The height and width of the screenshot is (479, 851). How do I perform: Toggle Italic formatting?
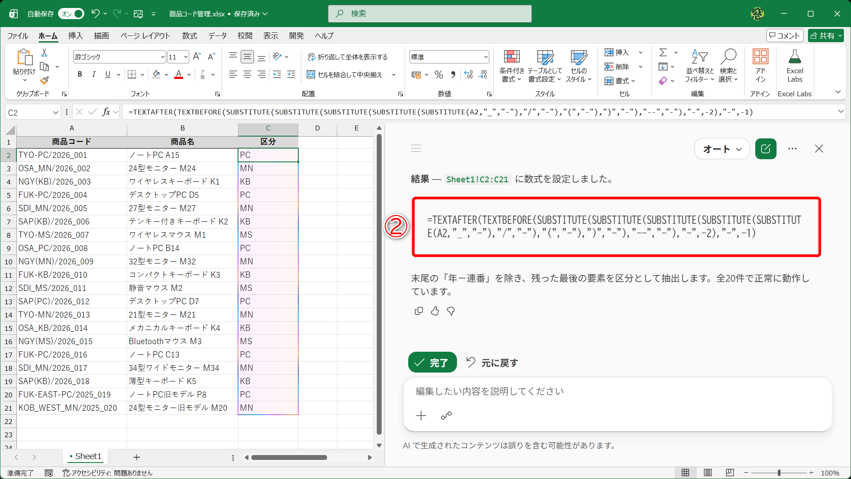94,75
